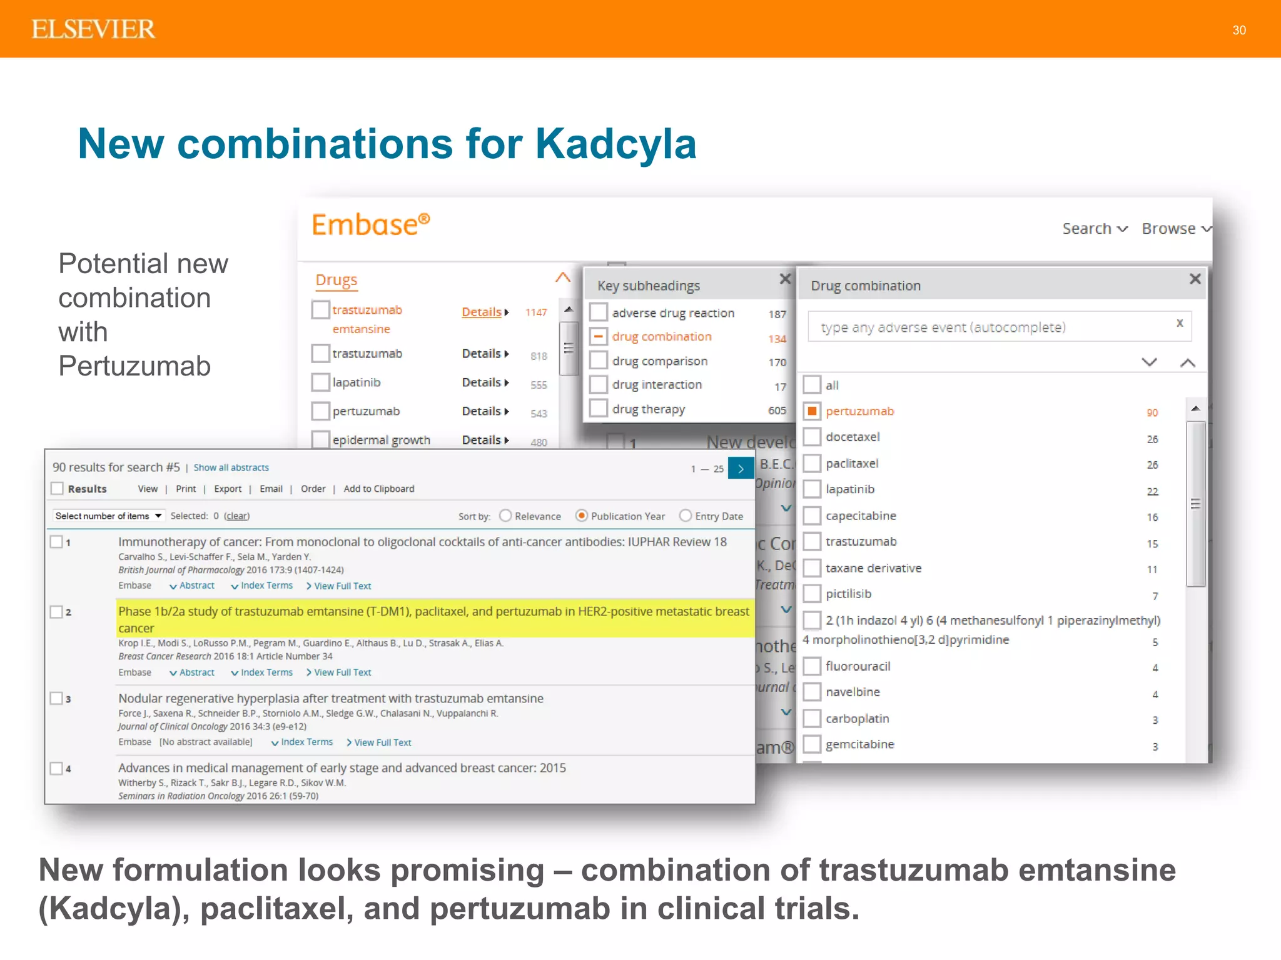Select the Entry Date sort option
The height and width of the screenshot is (960, 1281).
[x=686, y=516]
